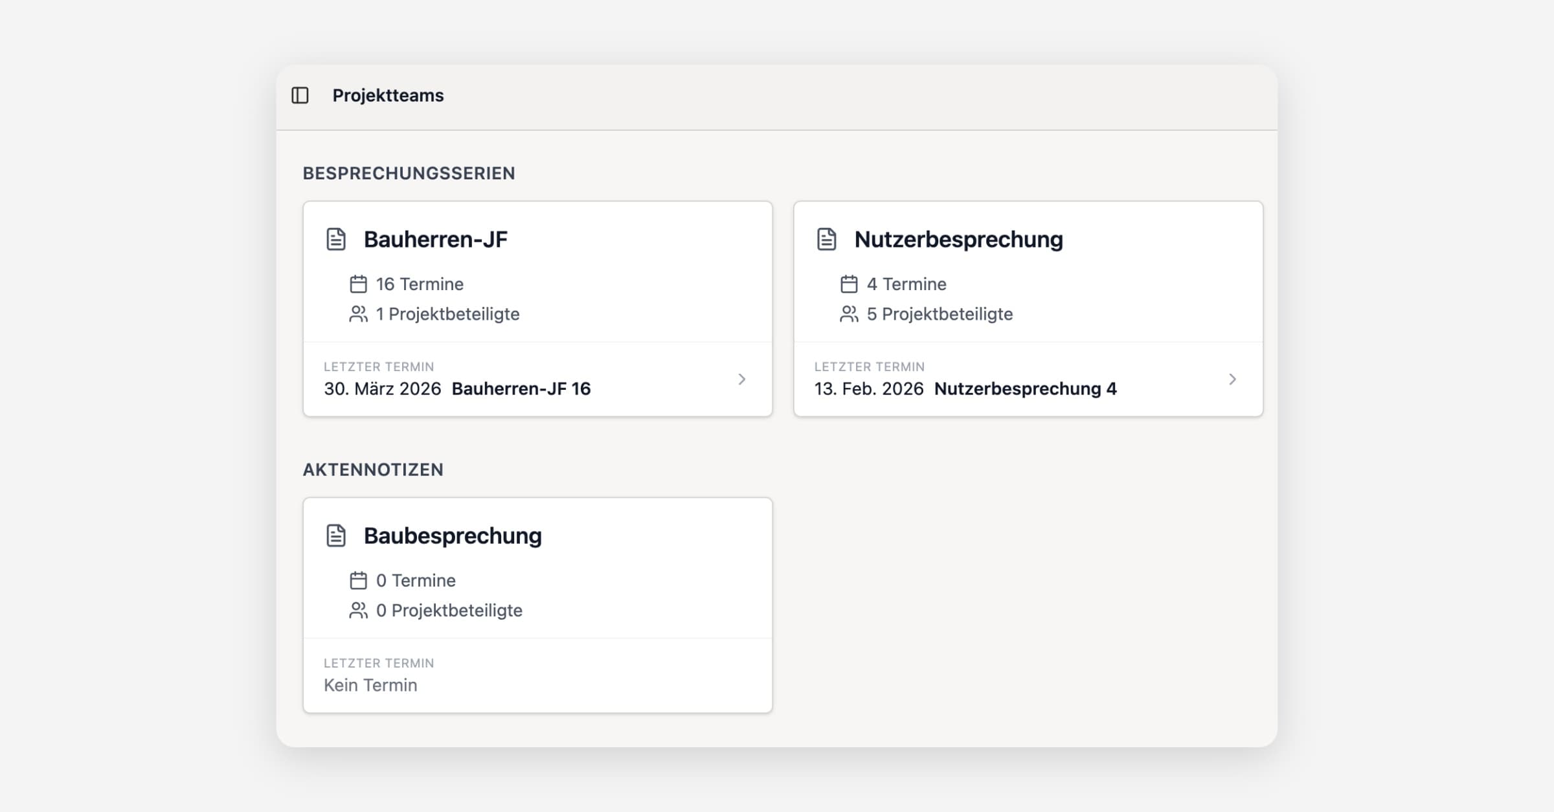Open last appointment Bauherren-JF 16
This screenshot has width=1554, height=812.
coord(521,389)
